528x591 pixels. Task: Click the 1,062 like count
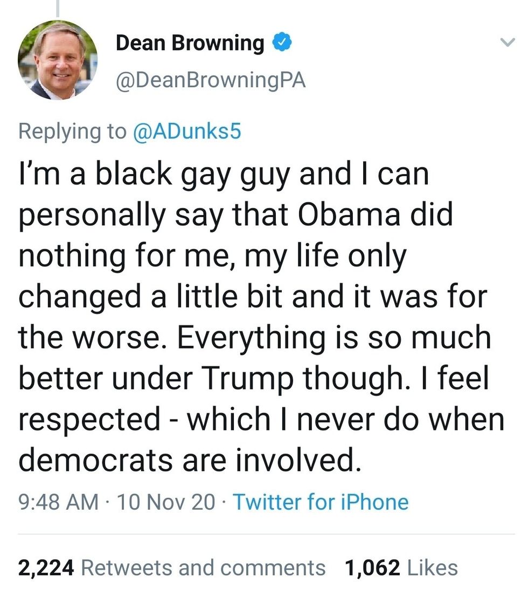(x=373, y=567)
